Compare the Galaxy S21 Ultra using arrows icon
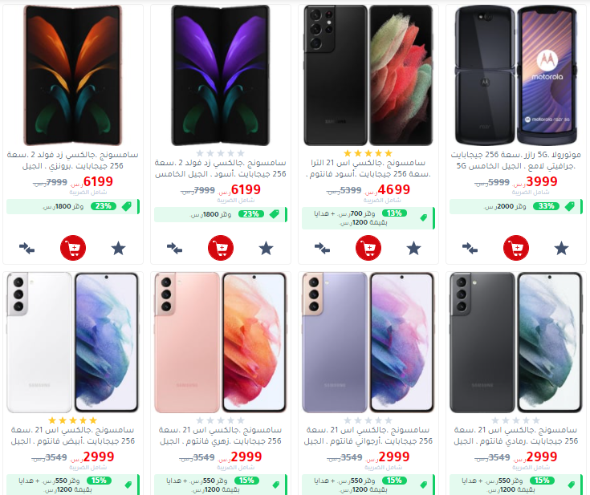 click(x=322, y=248)
